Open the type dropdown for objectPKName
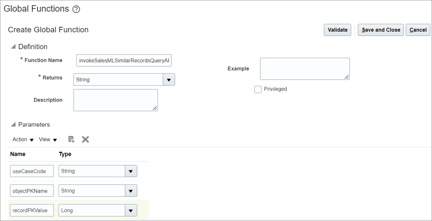This screenshot has width=432, height=221. (x=131, y=190)
